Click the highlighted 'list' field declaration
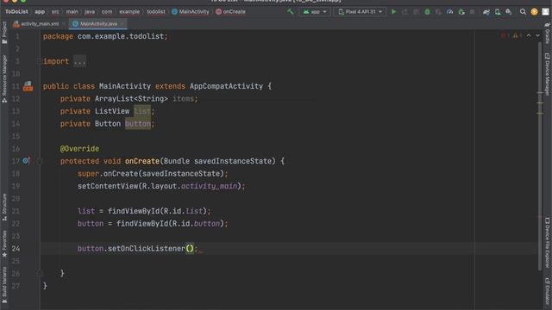Image resolution: width=552 pixels, height=310 pixels. [142, 111]
